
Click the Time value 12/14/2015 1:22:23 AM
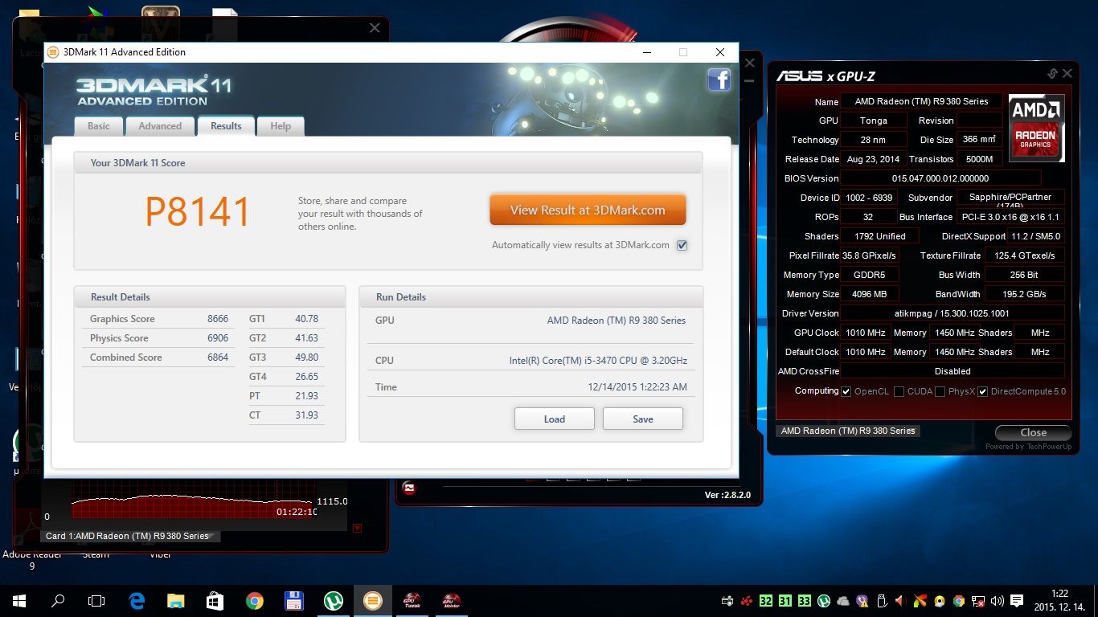point(637,387)
